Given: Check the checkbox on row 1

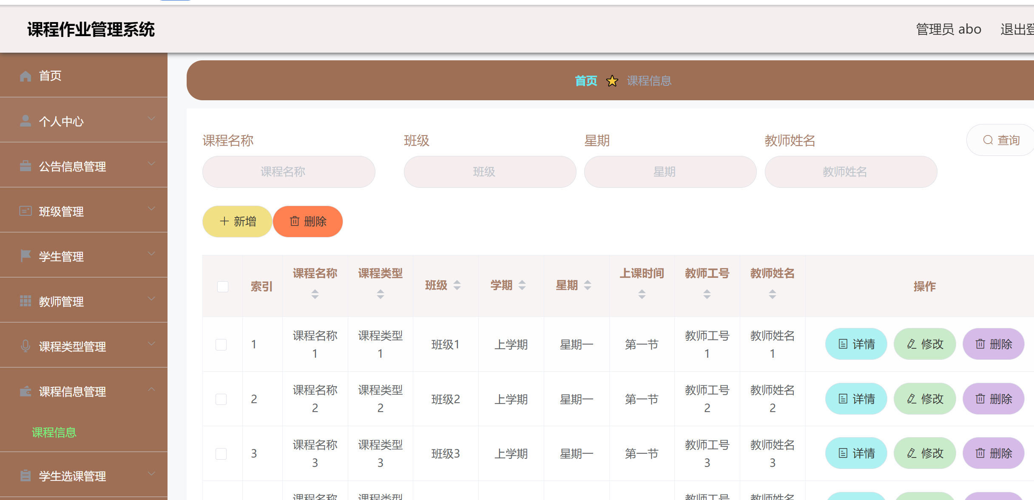Looking at the screenshot, I should click(221, 345).
